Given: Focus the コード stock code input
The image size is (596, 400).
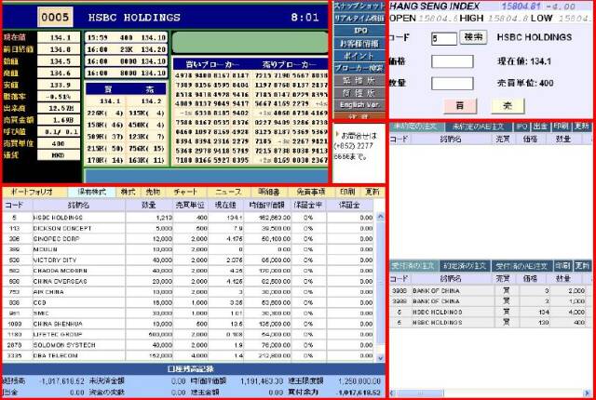Looking at the screenshot, I should [444, 39].
